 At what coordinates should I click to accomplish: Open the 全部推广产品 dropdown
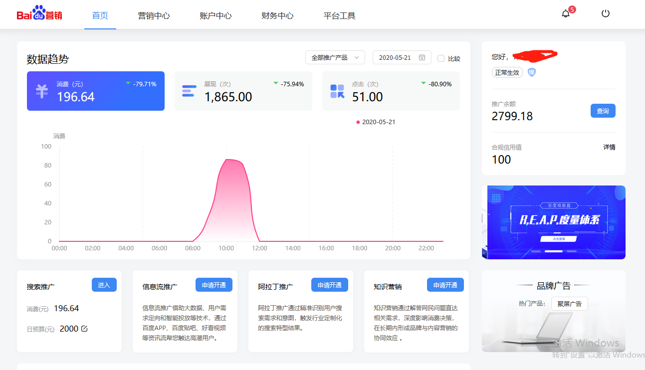click(x=335, y=58)
